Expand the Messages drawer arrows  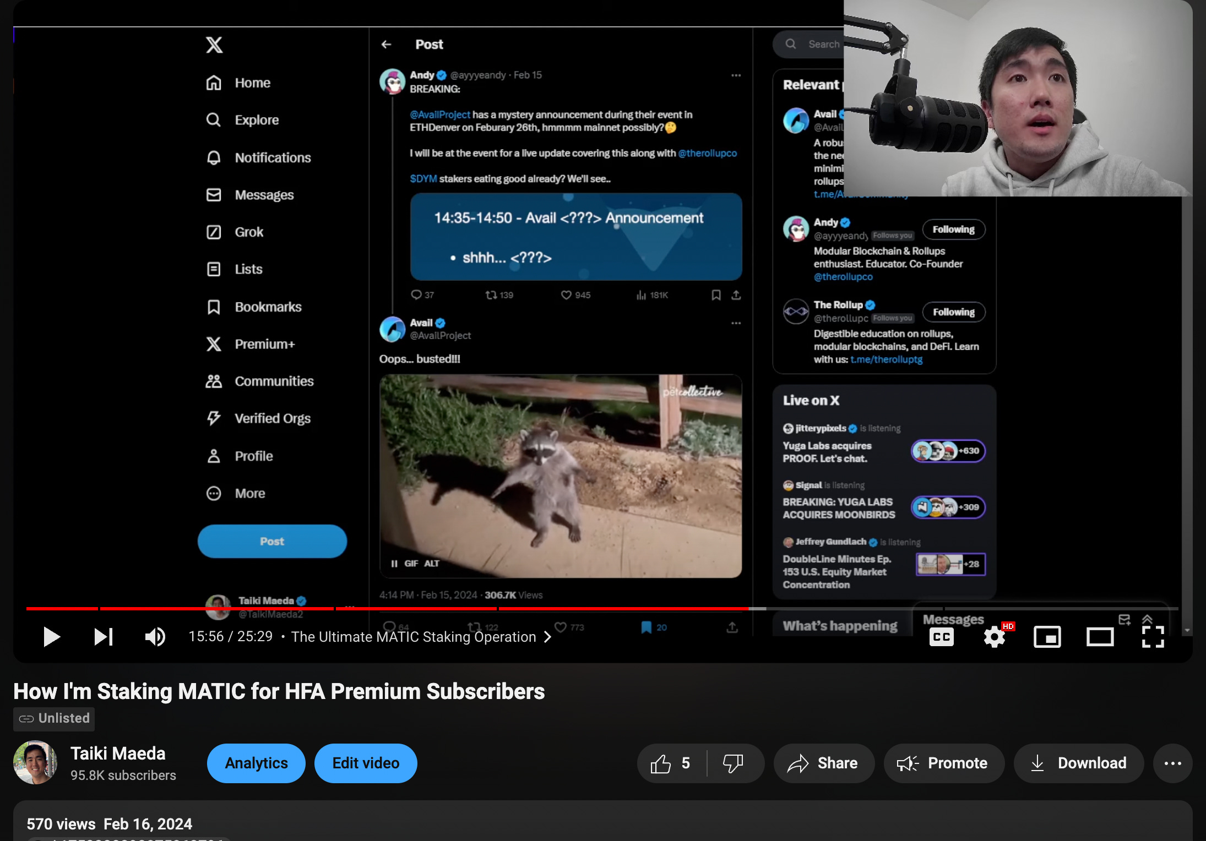(x=1148, y=619)
